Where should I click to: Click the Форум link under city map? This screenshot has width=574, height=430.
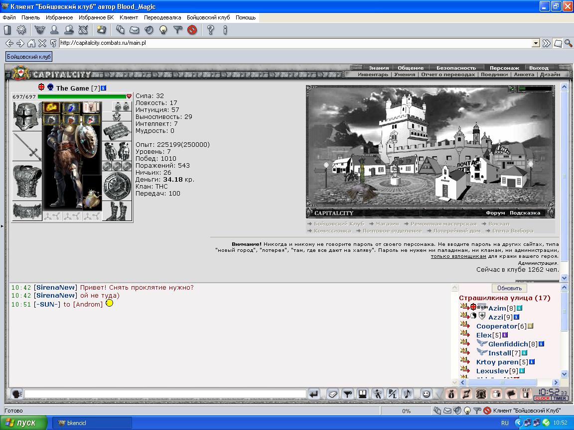(x=495, y=213)
